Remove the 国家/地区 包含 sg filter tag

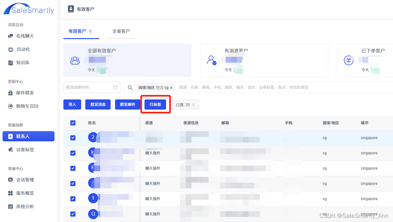[171, 88]
